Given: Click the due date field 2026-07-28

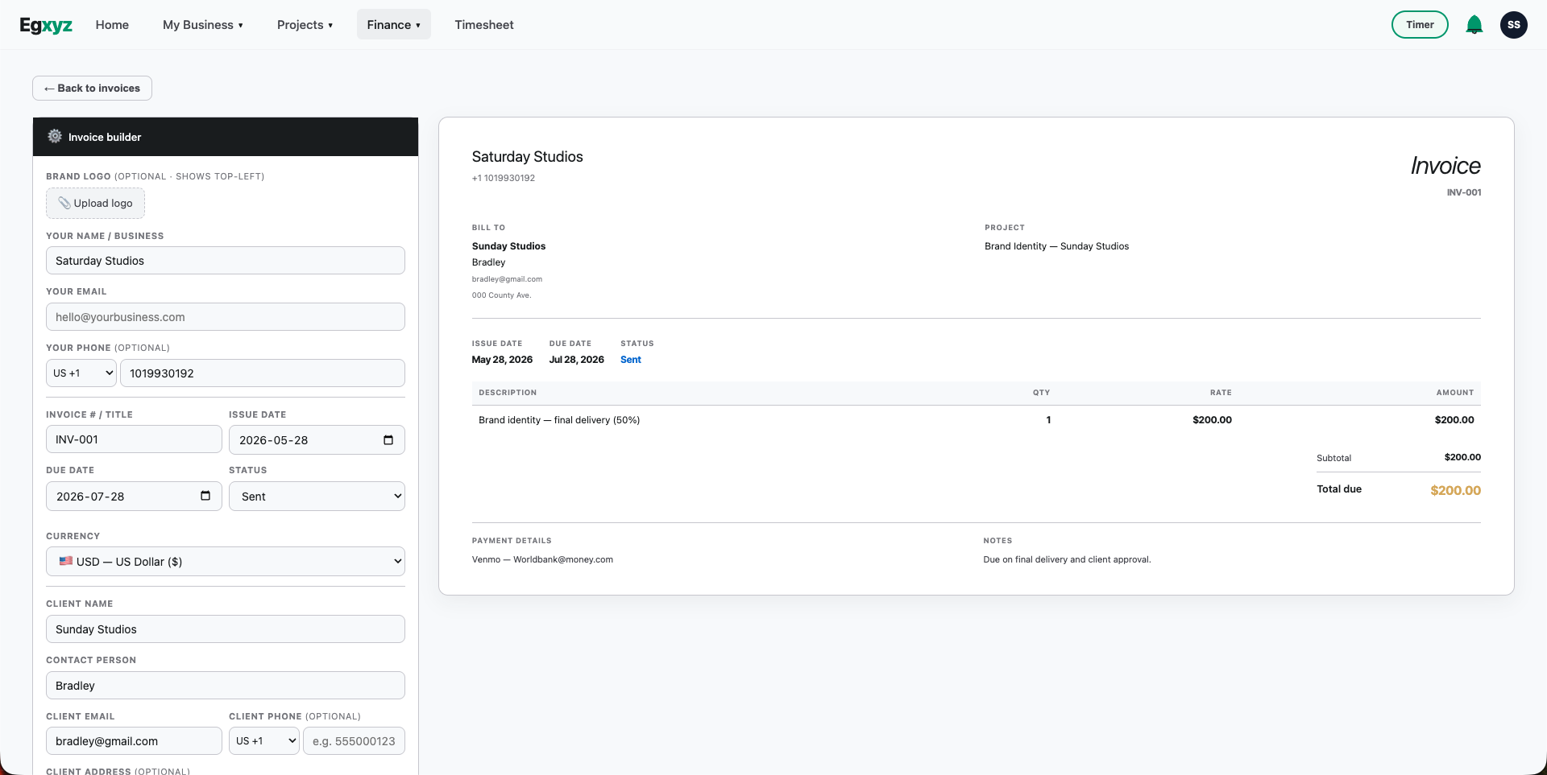Looking at the screenshot, I should pyautogui.click(x=134, y=497).
